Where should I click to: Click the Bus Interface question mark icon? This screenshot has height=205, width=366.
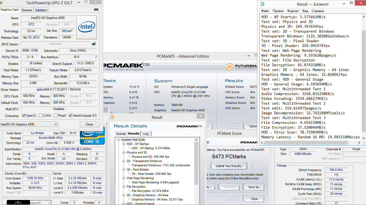point(96,57)
